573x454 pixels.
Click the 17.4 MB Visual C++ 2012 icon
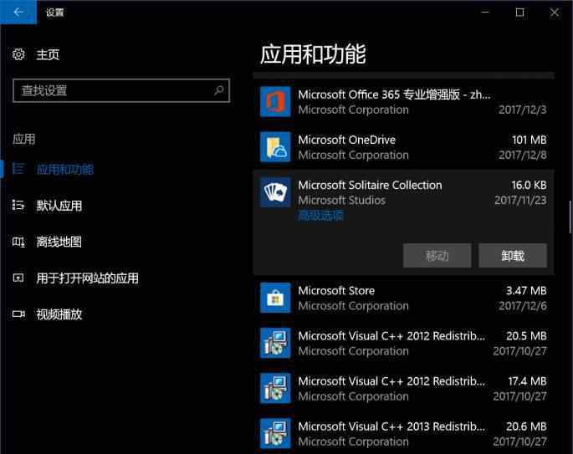pos(275,388)
